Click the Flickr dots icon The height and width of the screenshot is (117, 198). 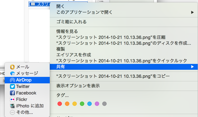(x=12, y=99)
